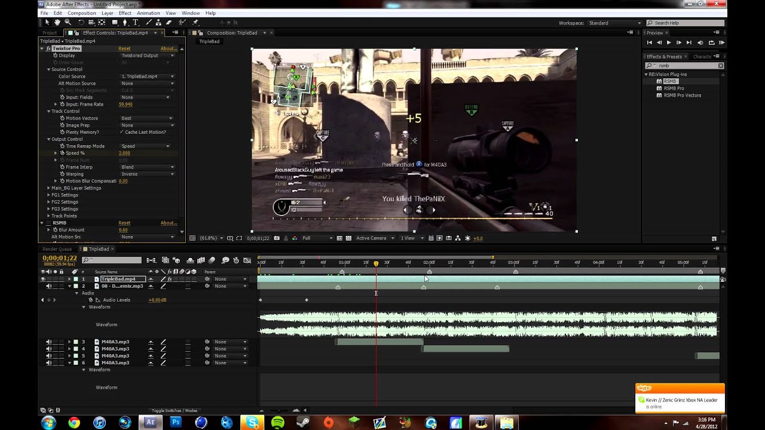Select the Pen tool
765x430 pixels.
(125, 23)
